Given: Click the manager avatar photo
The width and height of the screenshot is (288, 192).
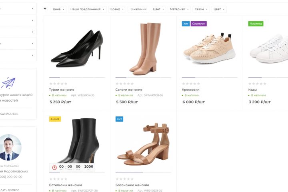Looking at the screenshot, I should coord(10,147).
